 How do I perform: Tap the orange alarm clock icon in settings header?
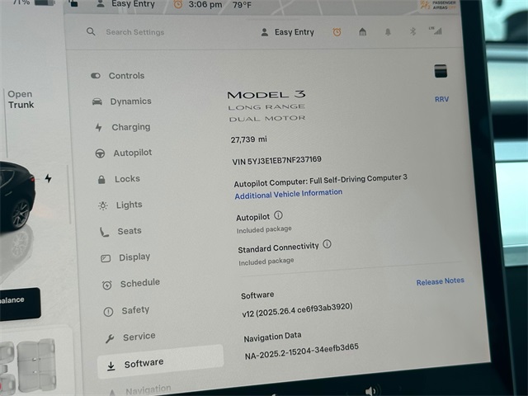coord(337,32)
